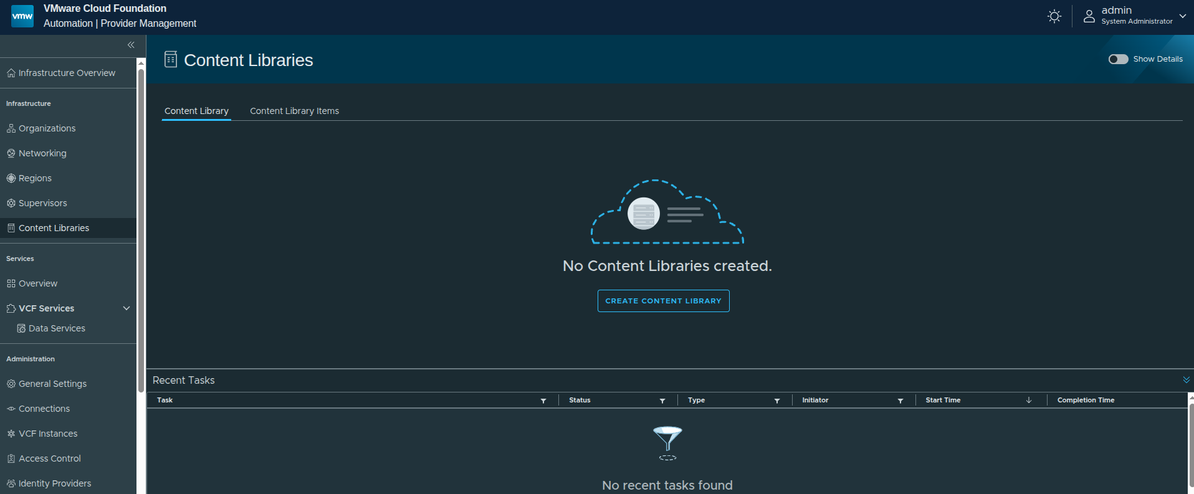Open the Networking page
Screen dimensions: 1194x494
(42, 153)
